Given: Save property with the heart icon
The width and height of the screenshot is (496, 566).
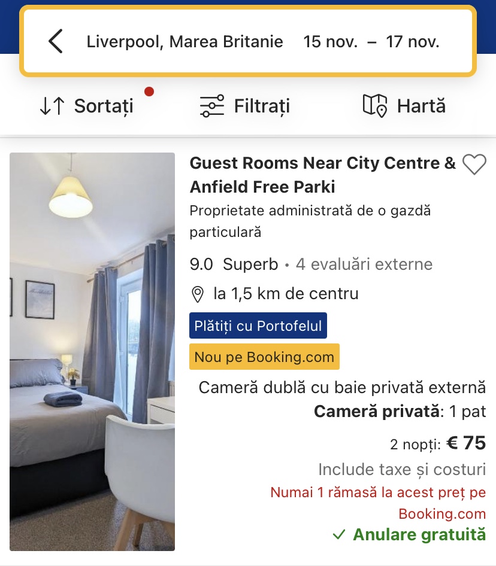Looking at the screenshot, I should tap(474, 165).
